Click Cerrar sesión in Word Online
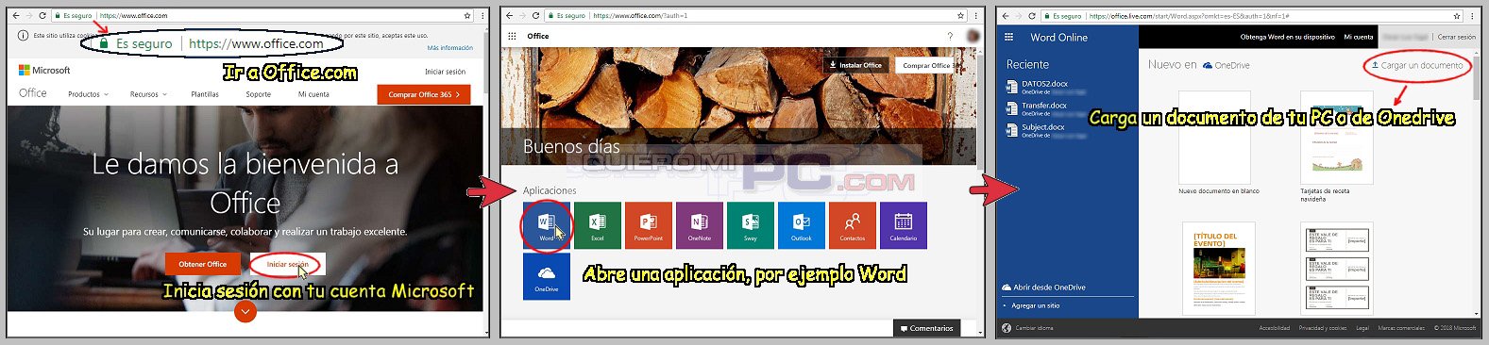 (1456, 37)
